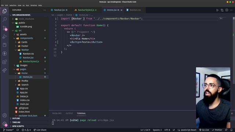
Task: Open the Extensions view
Action: (x=4, y=62)
